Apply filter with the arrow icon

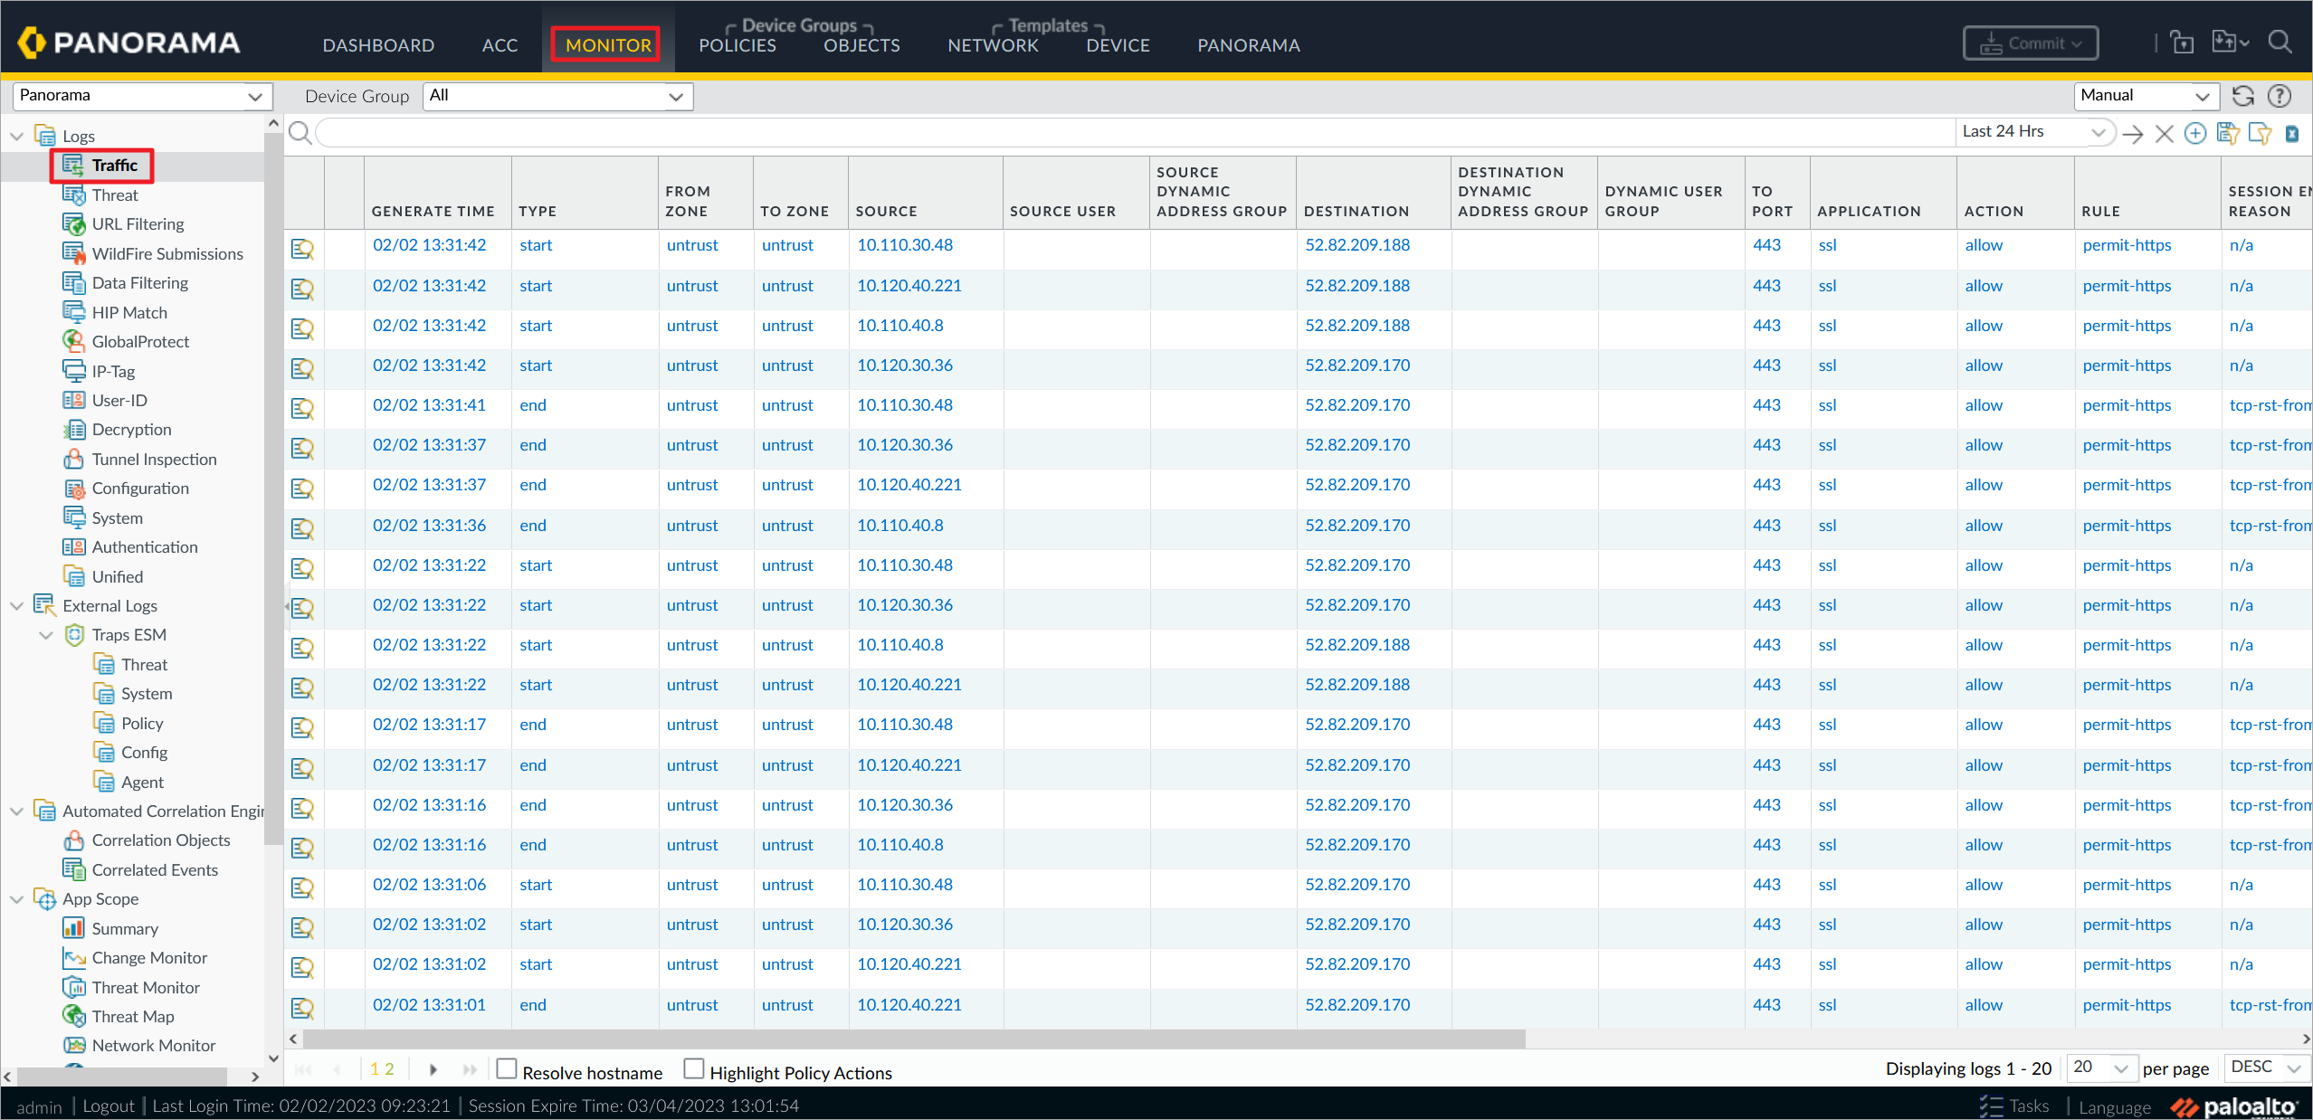click(2133, 134)
